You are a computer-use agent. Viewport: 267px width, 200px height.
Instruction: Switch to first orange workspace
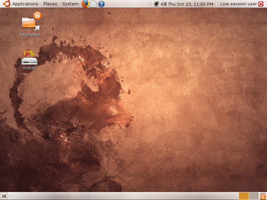244,196
